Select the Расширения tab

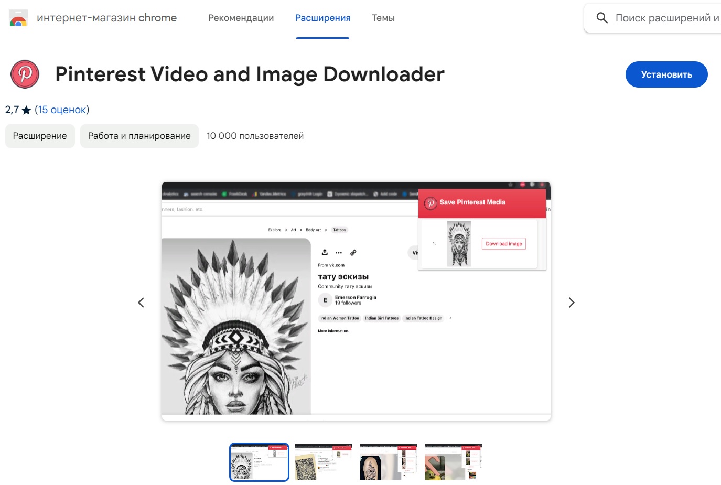coord(323,18)
